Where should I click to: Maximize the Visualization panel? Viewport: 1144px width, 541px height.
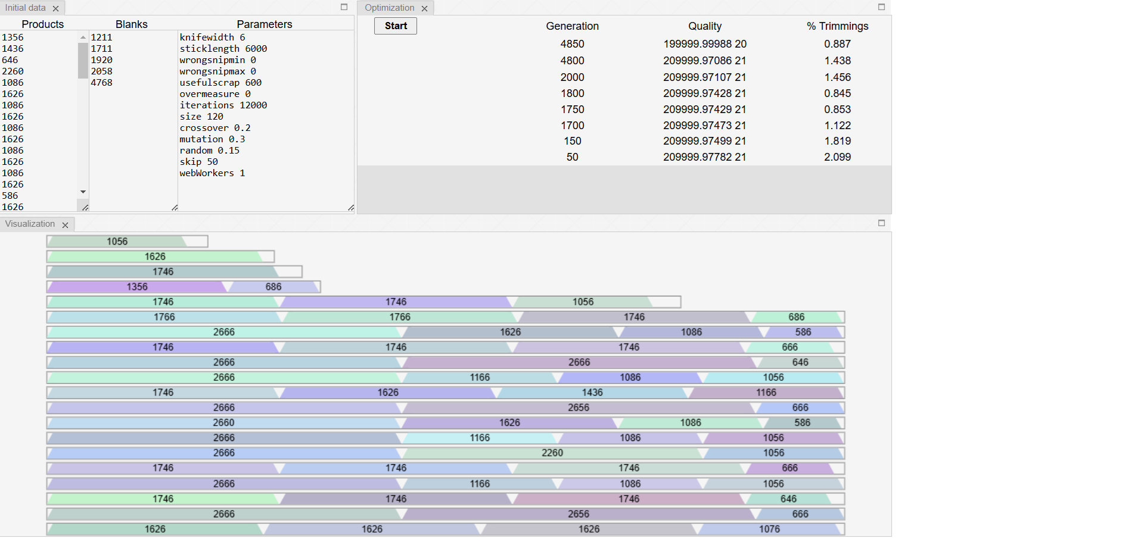[x=881, y=223]
